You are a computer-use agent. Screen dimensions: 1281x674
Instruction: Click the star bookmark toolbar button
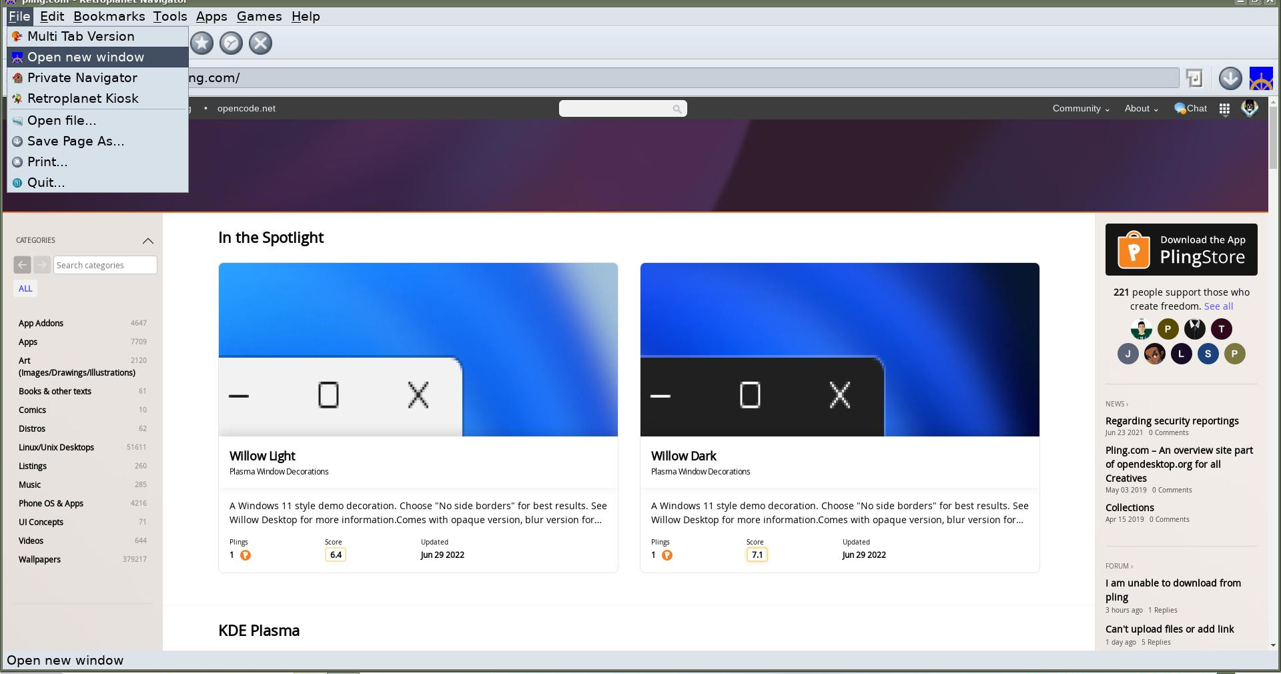[202, 43]
